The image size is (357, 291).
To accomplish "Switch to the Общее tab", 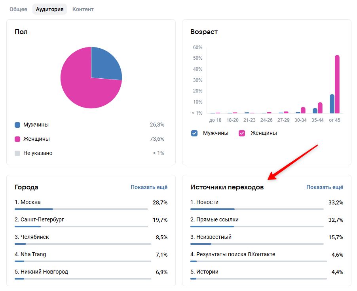I will coord(18,9).
